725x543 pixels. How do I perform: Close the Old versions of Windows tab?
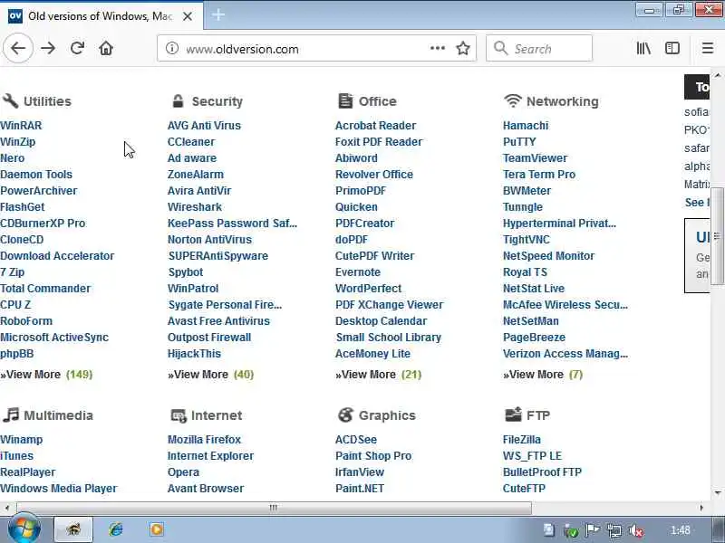point(188,16)
